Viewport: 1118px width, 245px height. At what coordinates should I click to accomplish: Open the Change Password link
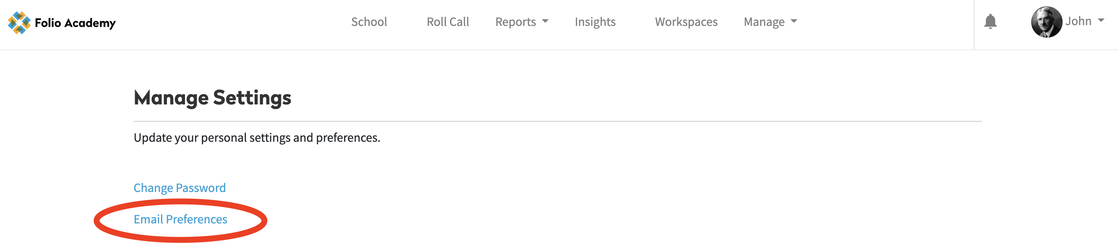pos(180,187)
